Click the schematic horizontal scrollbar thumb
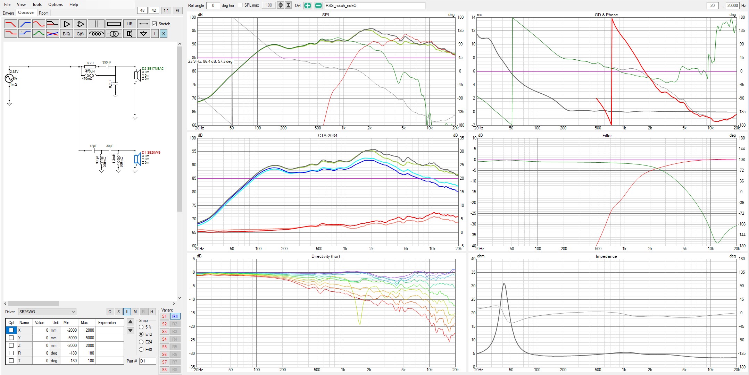 (34, 304)
